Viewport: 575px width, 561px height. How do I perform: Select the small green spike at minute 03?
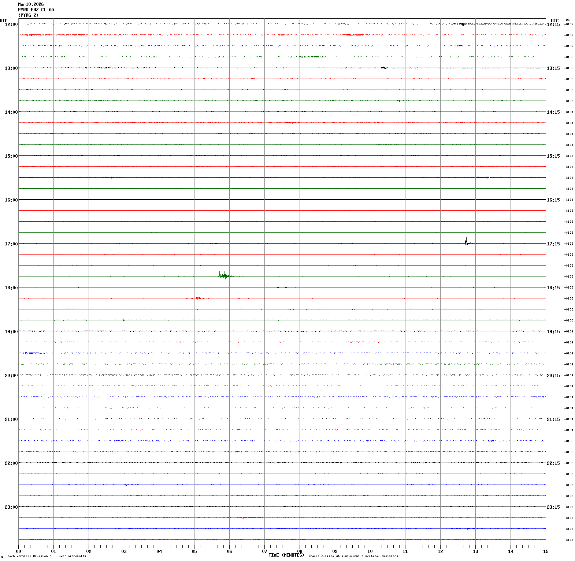pyautogui.click(x=123, y=320)
